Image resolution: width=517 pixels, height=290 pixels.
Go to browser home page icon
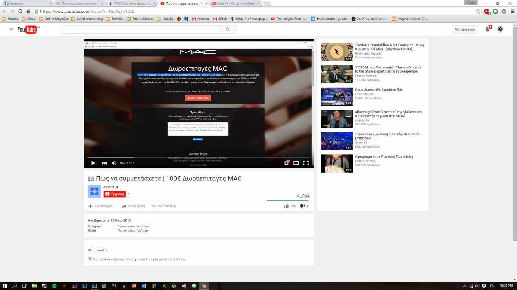coord(28,12)
